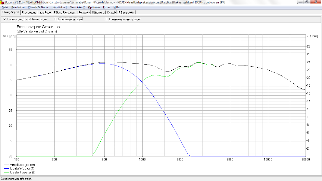Uncheck Frequenzgang Einzelchassis zeigen checkbox
Screen dimensions: 322x181
4,19
